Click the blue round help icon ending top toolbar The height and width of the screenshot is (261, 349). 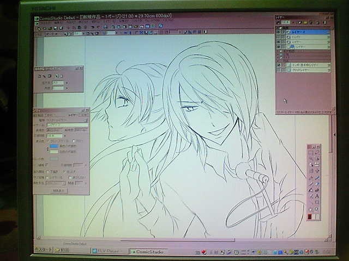point(160,26)
